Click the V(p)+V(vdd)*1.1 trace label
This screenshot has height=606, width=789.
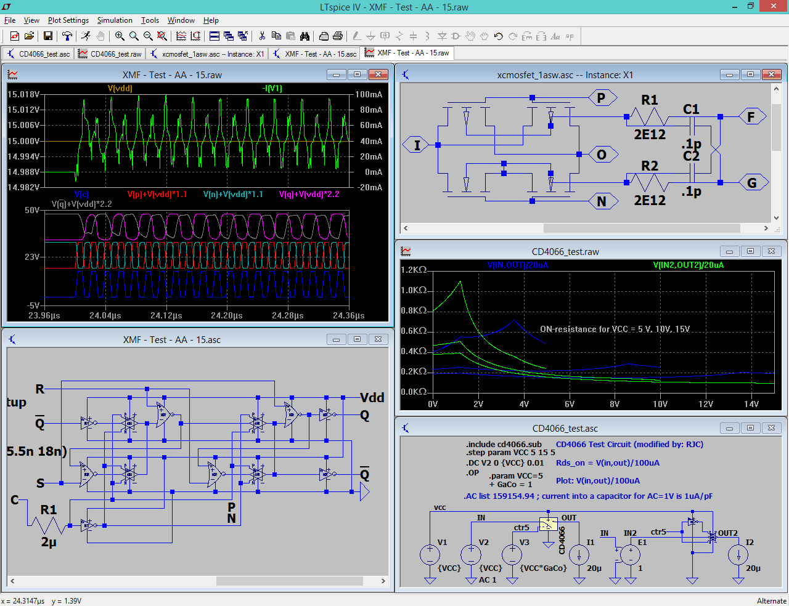point(157,194)
